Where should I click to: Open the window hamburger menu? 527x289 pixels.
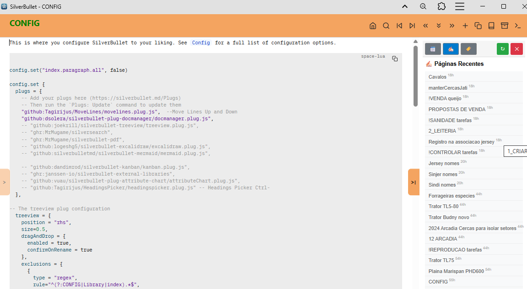pyautogui.click(x=460, y=6)
